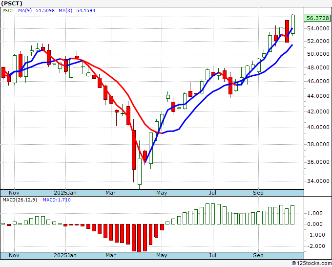Click Nov on the price chart date axis

click(14, 193)
